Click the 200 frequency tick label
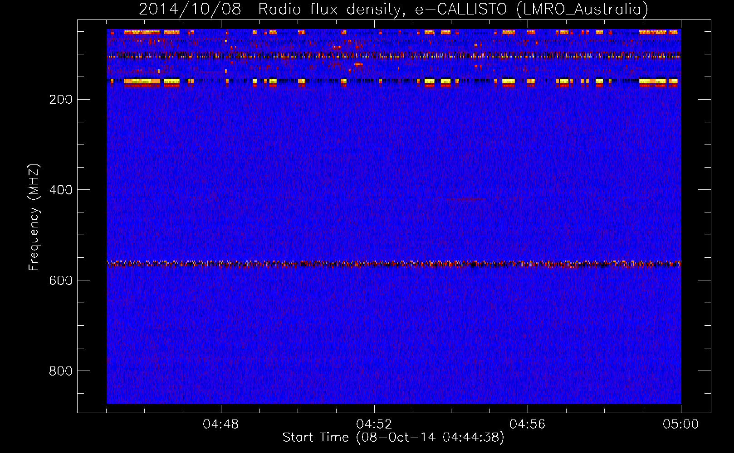Screen dimensions: 734x453 pos(61,100)
